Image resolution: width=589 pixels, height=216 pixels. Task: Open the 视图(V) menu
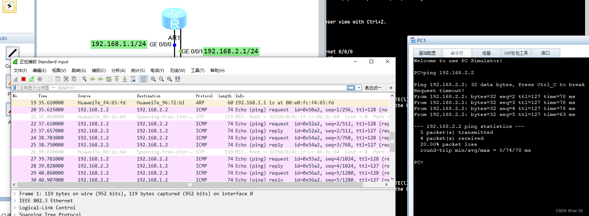tap(59, 71)
